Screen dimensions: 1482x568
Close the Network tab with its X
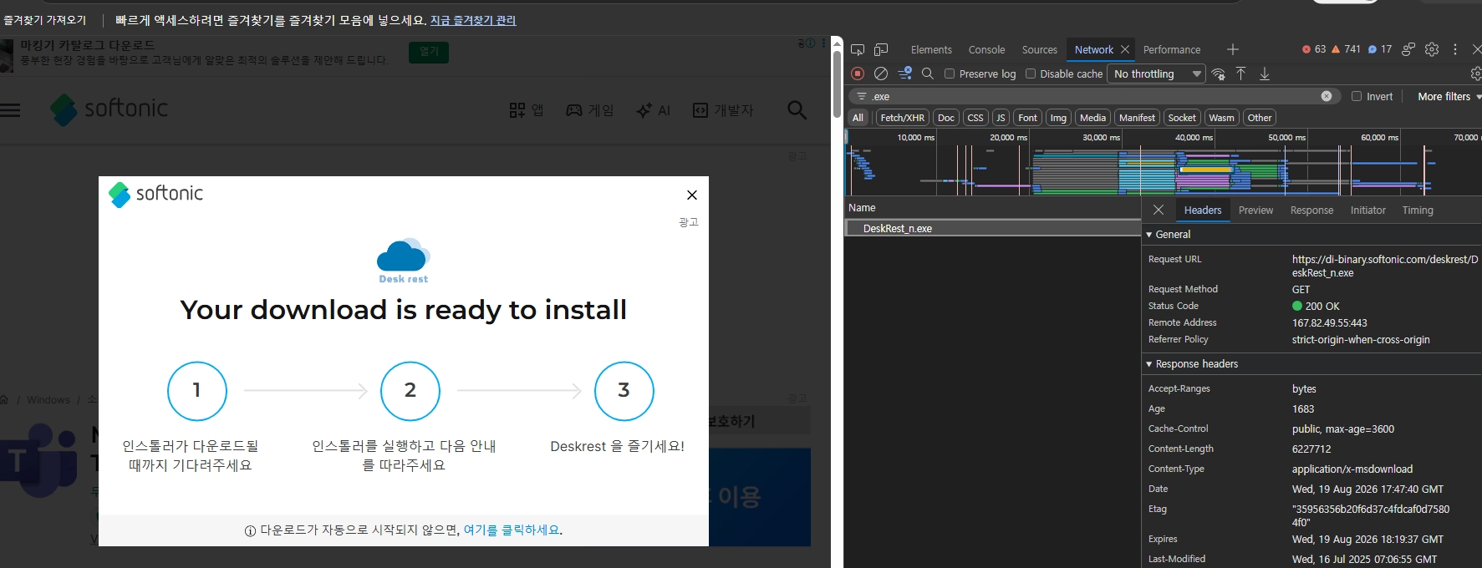coord(1125,49)
